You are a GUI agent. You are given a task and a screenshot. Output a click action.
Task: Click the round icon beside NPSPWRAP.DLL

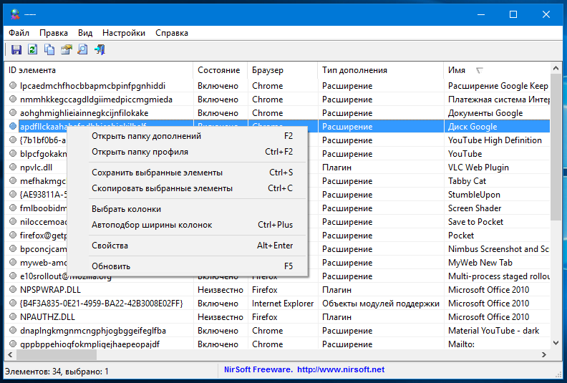click(x=13, y=289)
